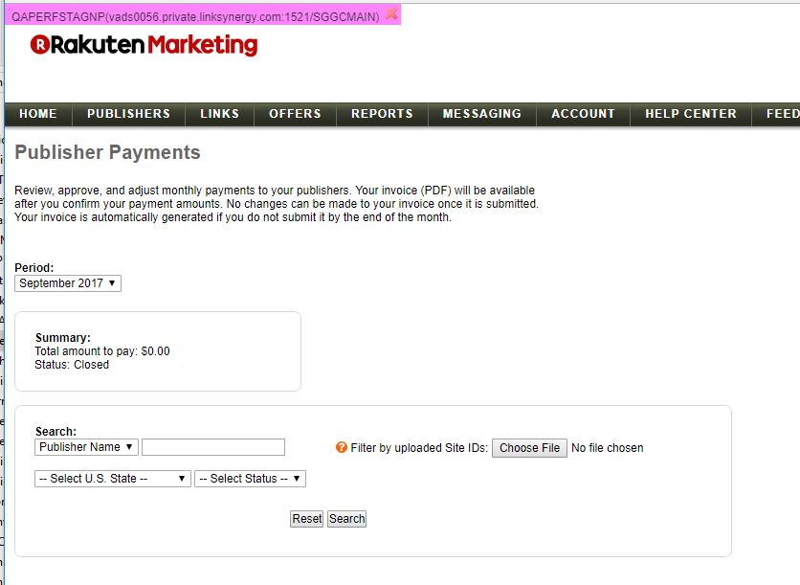The height and width of the screenshot is (585, 800).
Task: Open the PUBLISHERS menu
Action: [x=128, y=114]
